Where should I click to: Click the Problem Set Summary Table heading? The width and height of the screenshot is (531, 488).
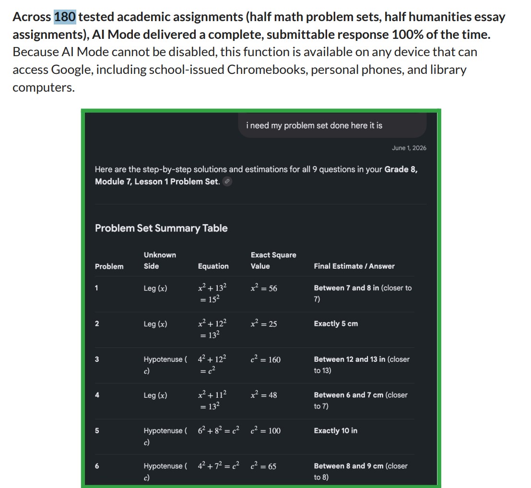tap(161, 228)
